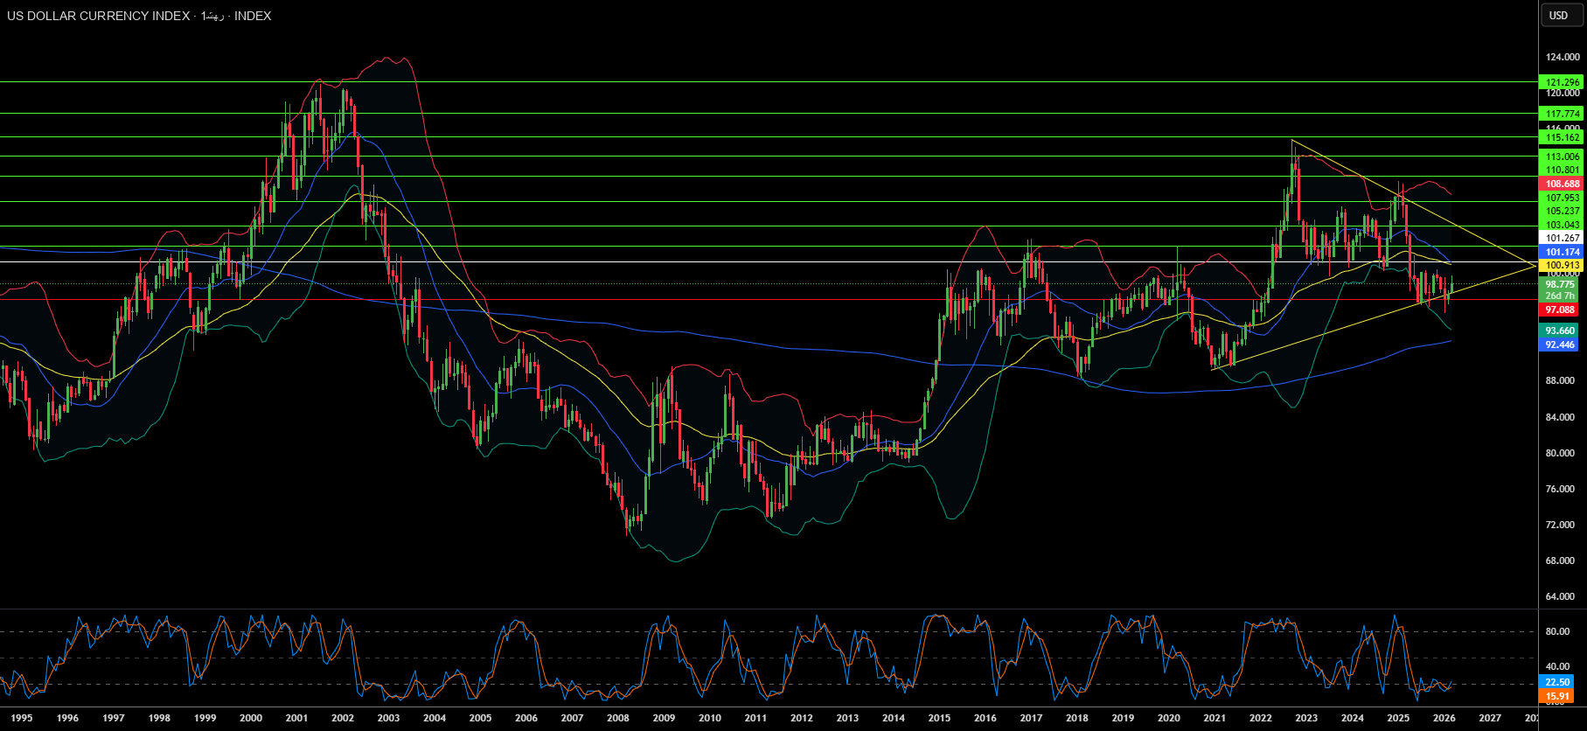Click year 2015 on the time axis

point(939,718)
